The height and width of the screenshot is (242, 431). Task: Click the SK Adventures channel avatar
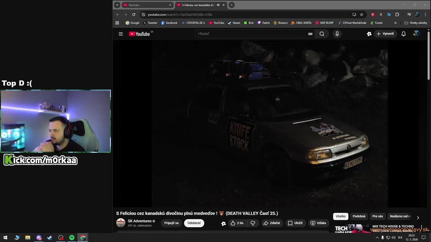coord(121,223)
